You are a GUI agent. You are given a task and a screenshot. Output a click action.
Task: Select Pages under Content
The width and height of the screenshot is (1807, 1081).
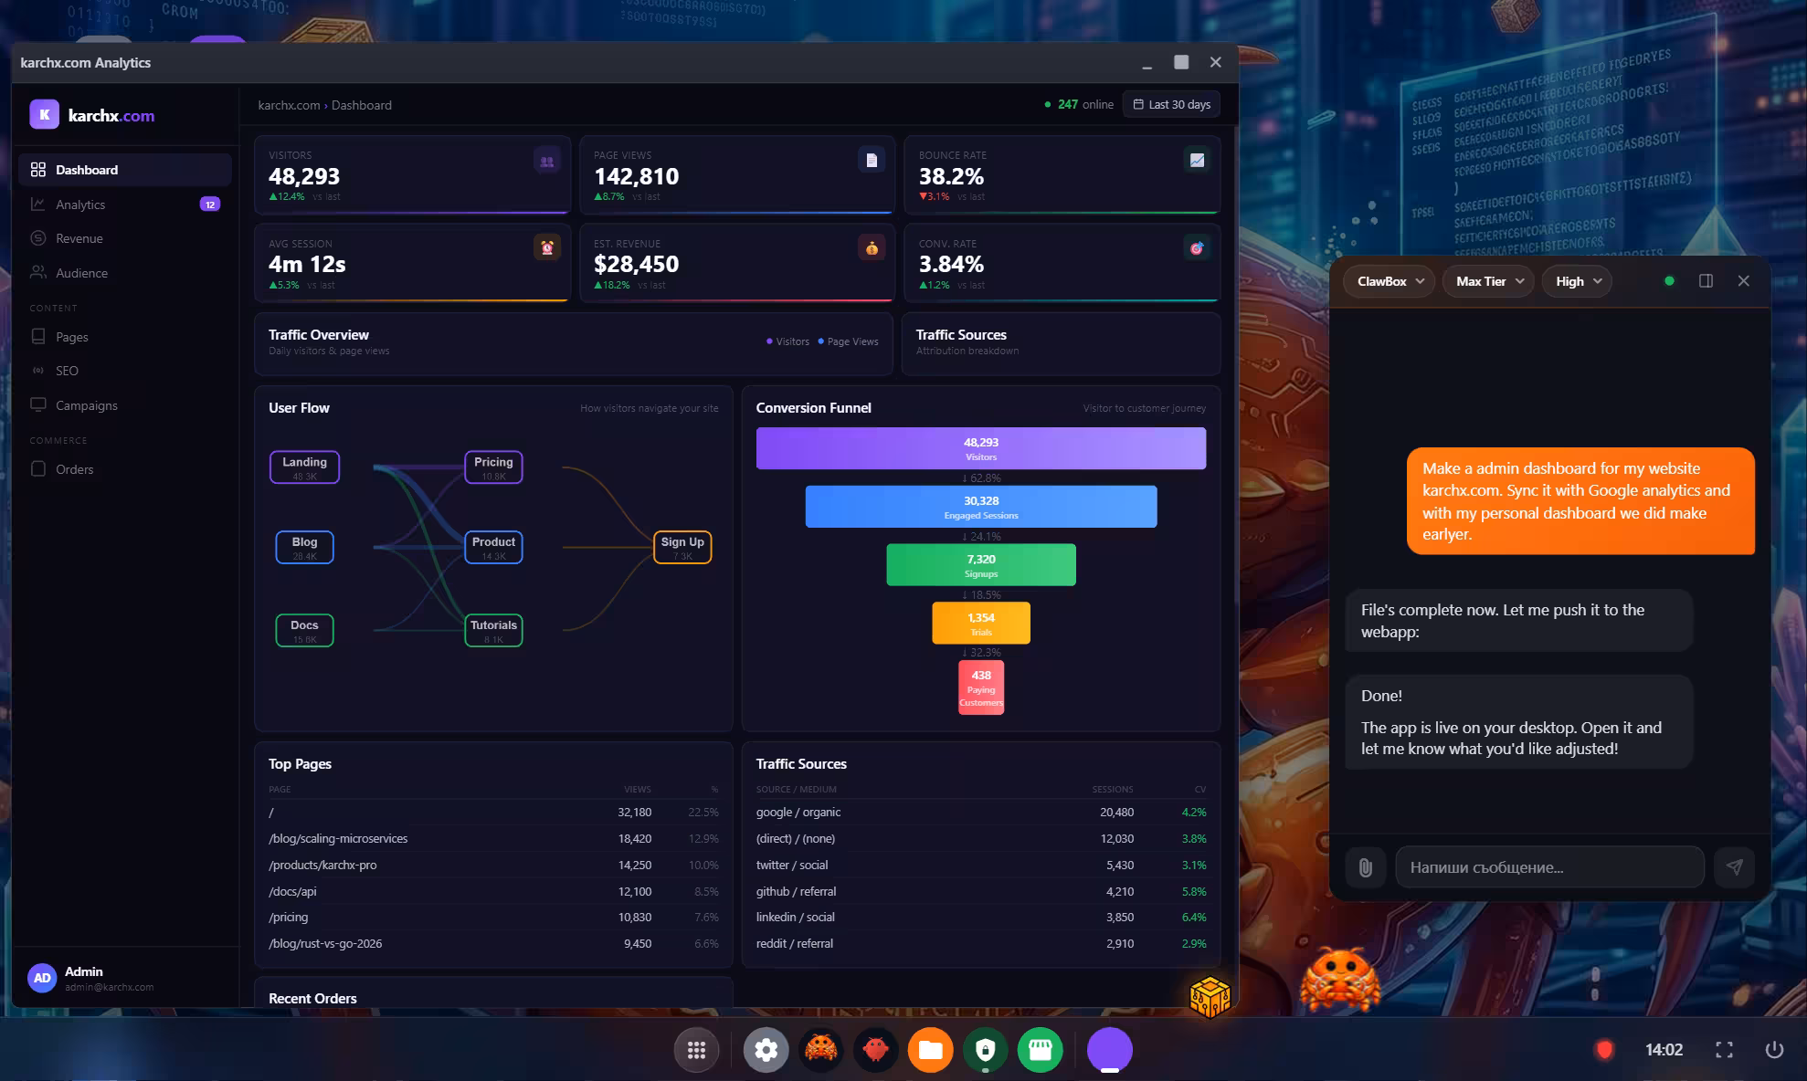point(124,337)
